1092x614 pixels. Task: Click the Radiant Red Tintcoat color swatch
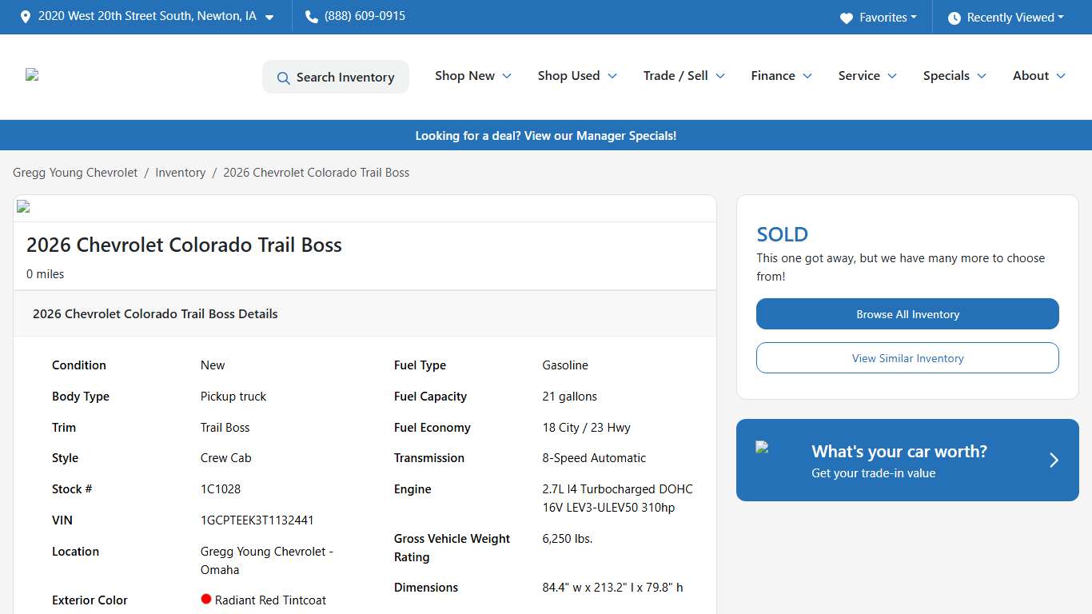coord(206,599)
